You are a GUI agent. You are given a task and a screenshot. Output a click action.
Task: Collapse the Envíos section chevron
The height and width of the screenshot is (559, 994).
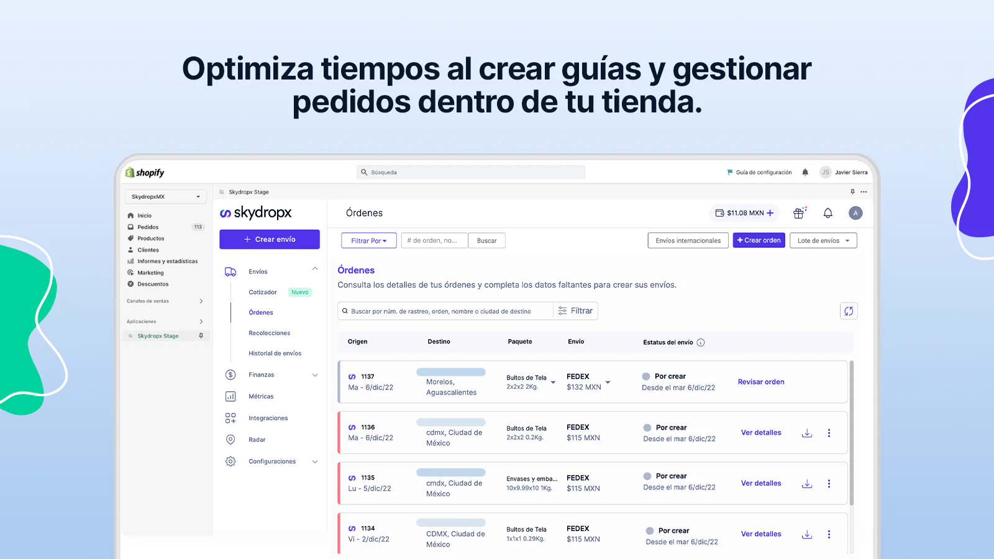[x=315, y=269]
